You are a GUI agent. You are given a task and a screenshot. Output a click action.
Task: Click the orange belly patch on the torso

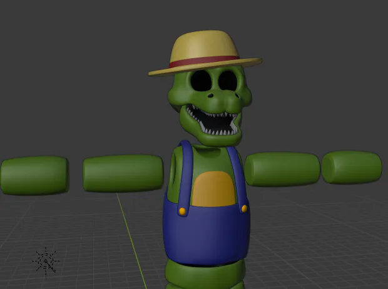(x=213, y=189)
